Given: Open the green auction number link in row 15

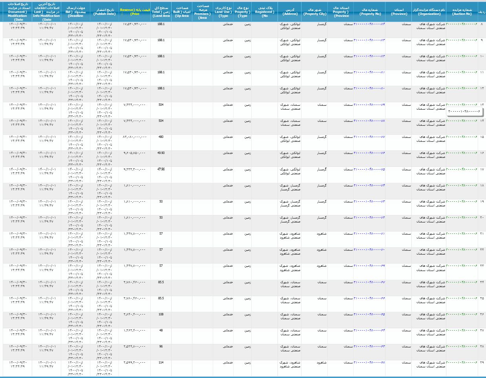Looking at the screenshot, I should pos(462,137).
